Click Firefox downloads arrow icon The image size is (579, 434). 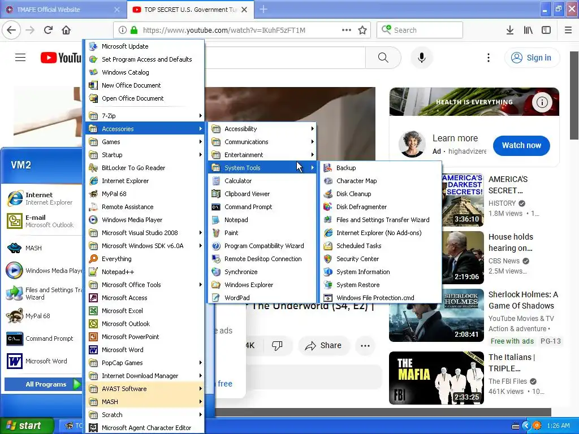pos(509,31)
